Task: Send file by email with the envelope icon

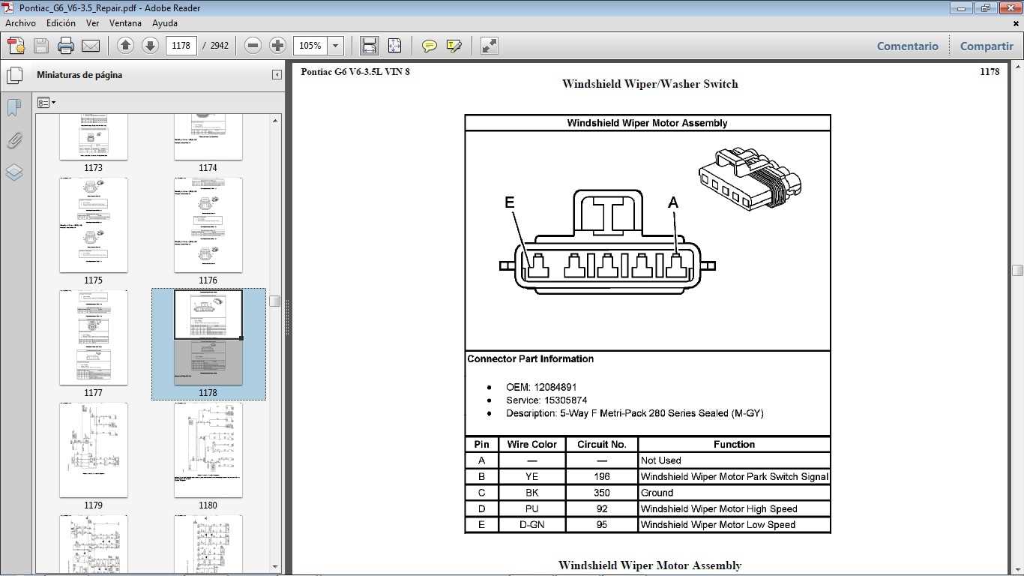Action: pyautogui.click(x=91, y=46)
